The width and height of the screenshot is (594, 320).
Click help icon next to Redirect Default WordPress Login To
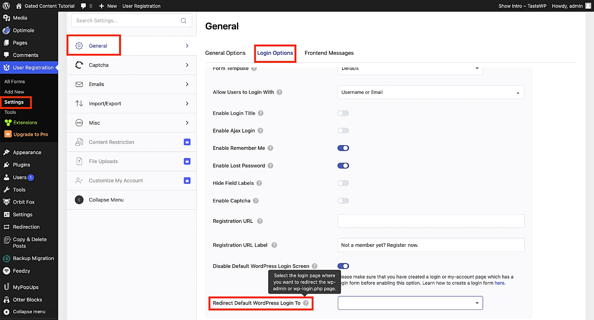(x=306, y=303)
